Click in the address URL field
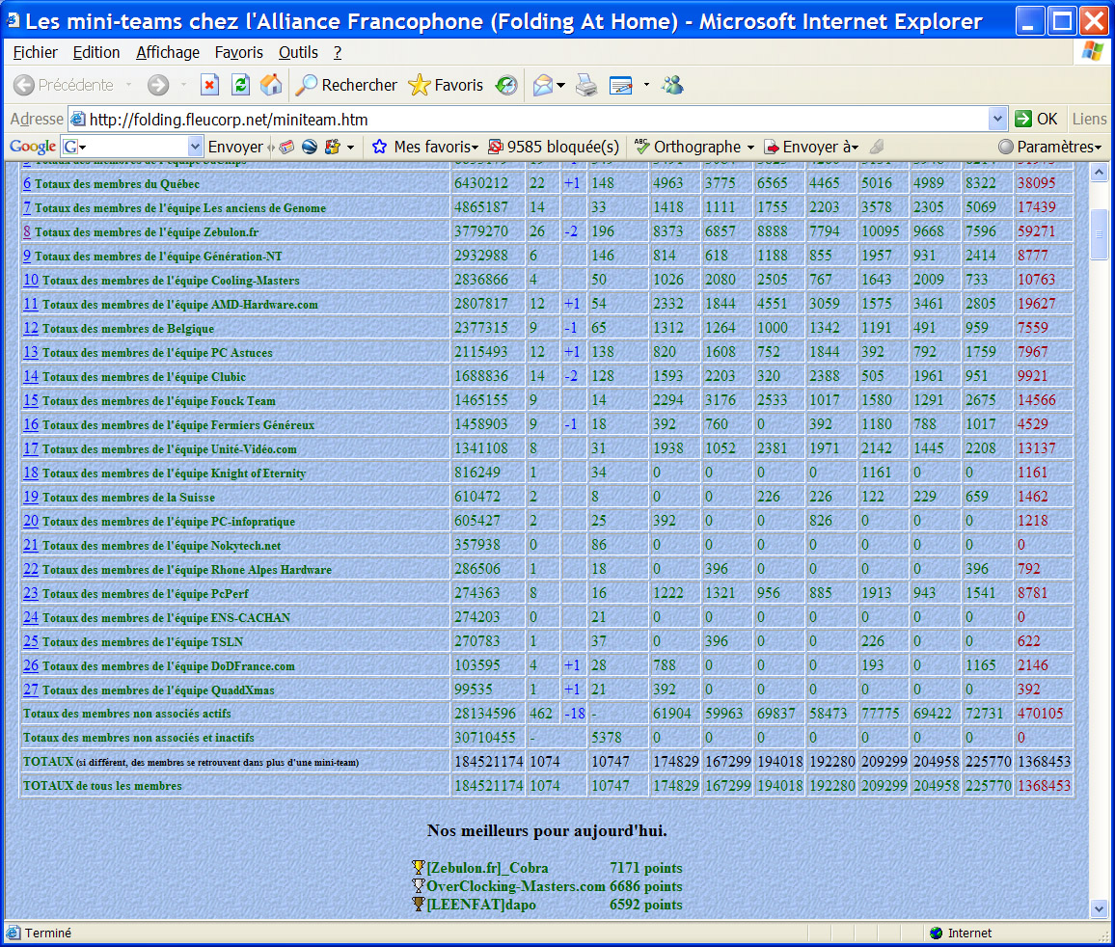The image size is (1115, 947). [530, 120]
